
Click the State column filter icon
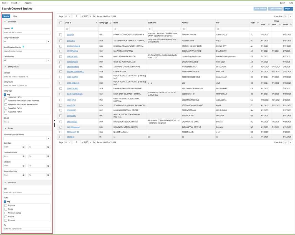(x=258, y=23)
